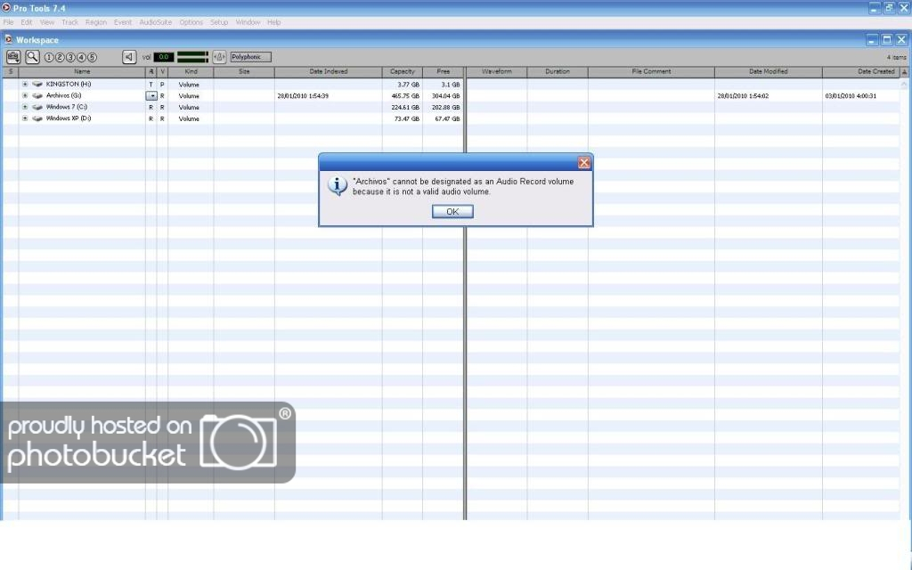Screen dimensions: 912x570
Task: Sort by the Name column header
Action: pyautogui.click(x=82, y=71)
